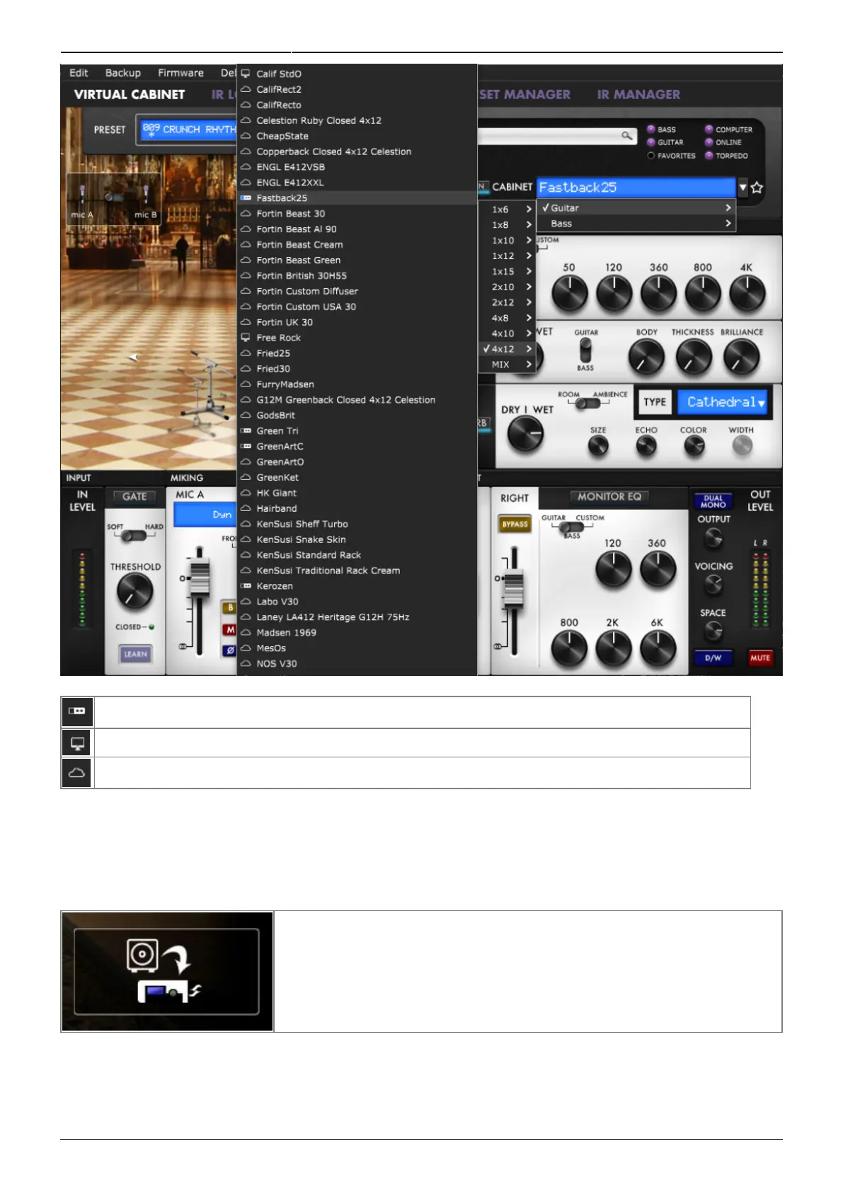Toggle the GUITAR filter
The width and height of the screenshot is (843, 1192).
coord(651,142)
